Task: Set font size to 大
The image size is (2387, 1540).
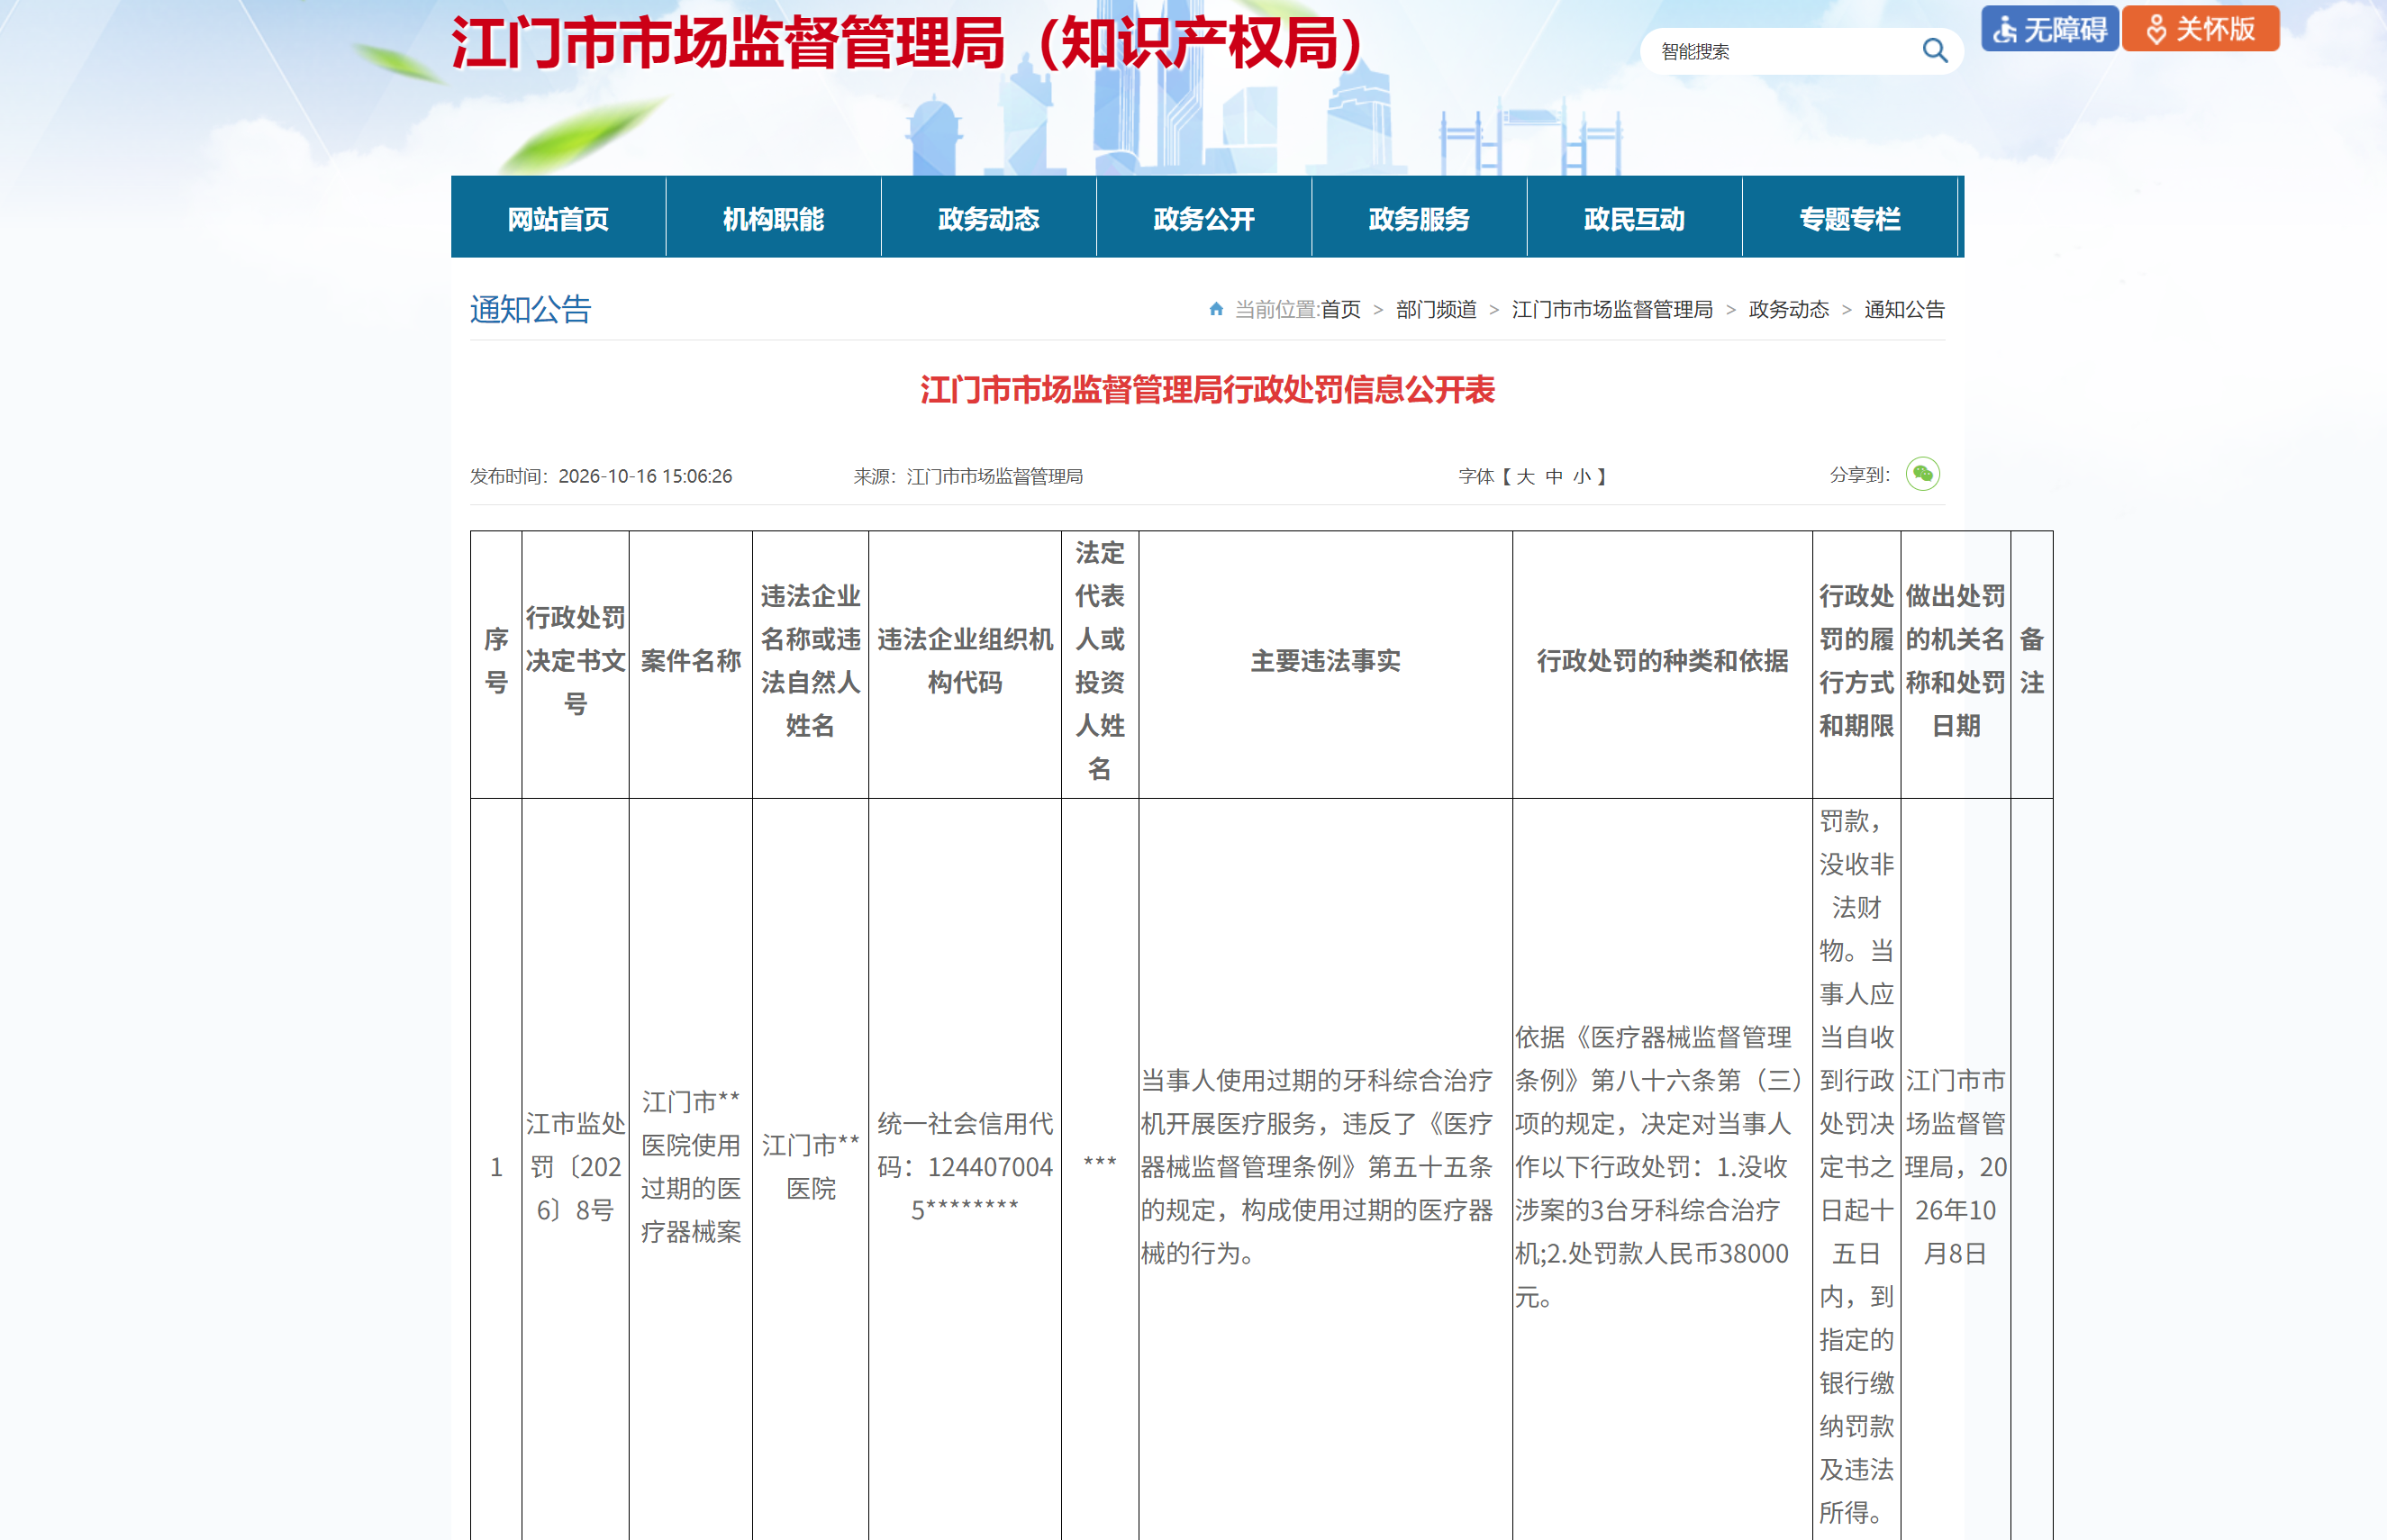Action: coord(1524,477)
